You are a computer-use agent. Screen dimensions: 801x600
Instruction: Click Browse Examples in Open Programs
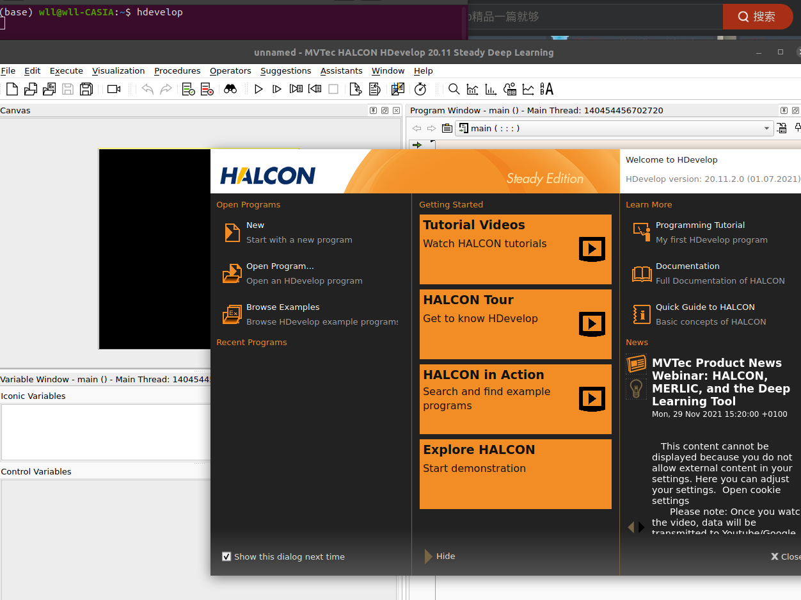pyautogui.click(x=283, y=307)
